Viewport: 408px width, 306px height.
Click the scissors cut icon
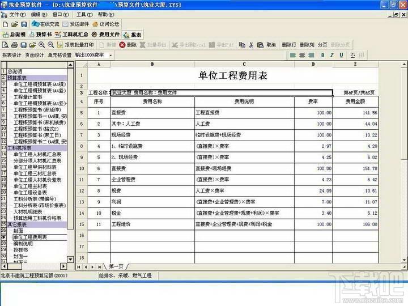[x=251, y=45]
